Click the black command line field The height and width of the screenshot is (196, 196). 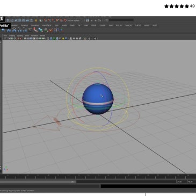(148, 186)
